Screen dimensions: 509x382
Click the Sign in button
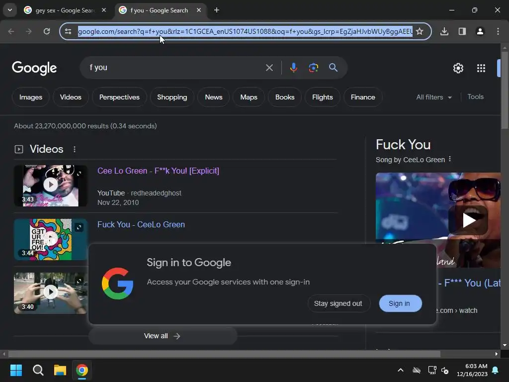(399, 303)
